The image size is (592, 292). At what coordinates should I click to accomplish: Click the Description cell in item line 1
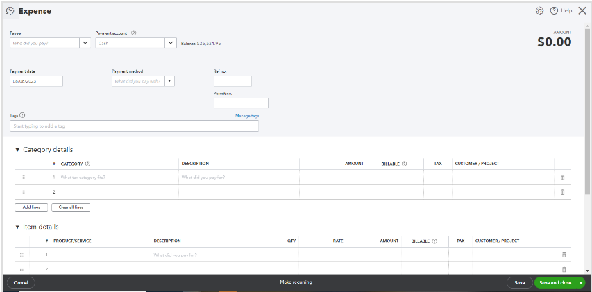pyautogui.click(x=201, y=255)
